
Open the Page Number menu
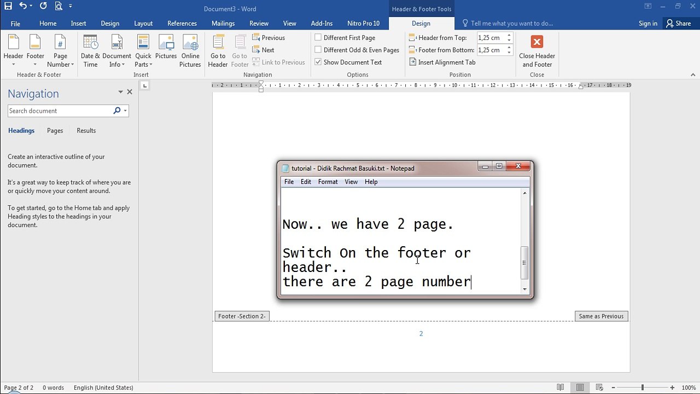[x=60, y=51]
